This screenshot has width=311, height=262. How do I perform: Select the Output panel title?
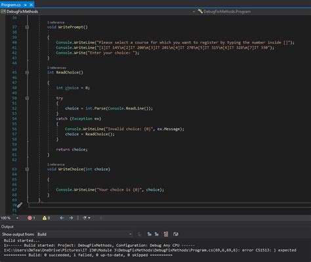click(7, 227)
